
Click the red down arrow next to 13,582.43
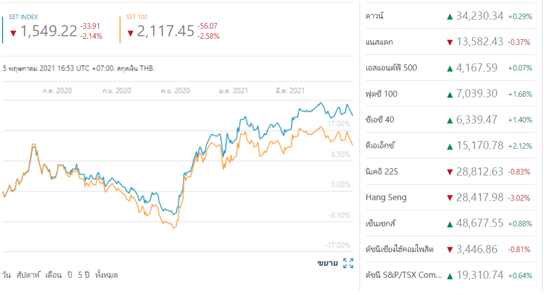pyautogui.click(x=450, y=42)
